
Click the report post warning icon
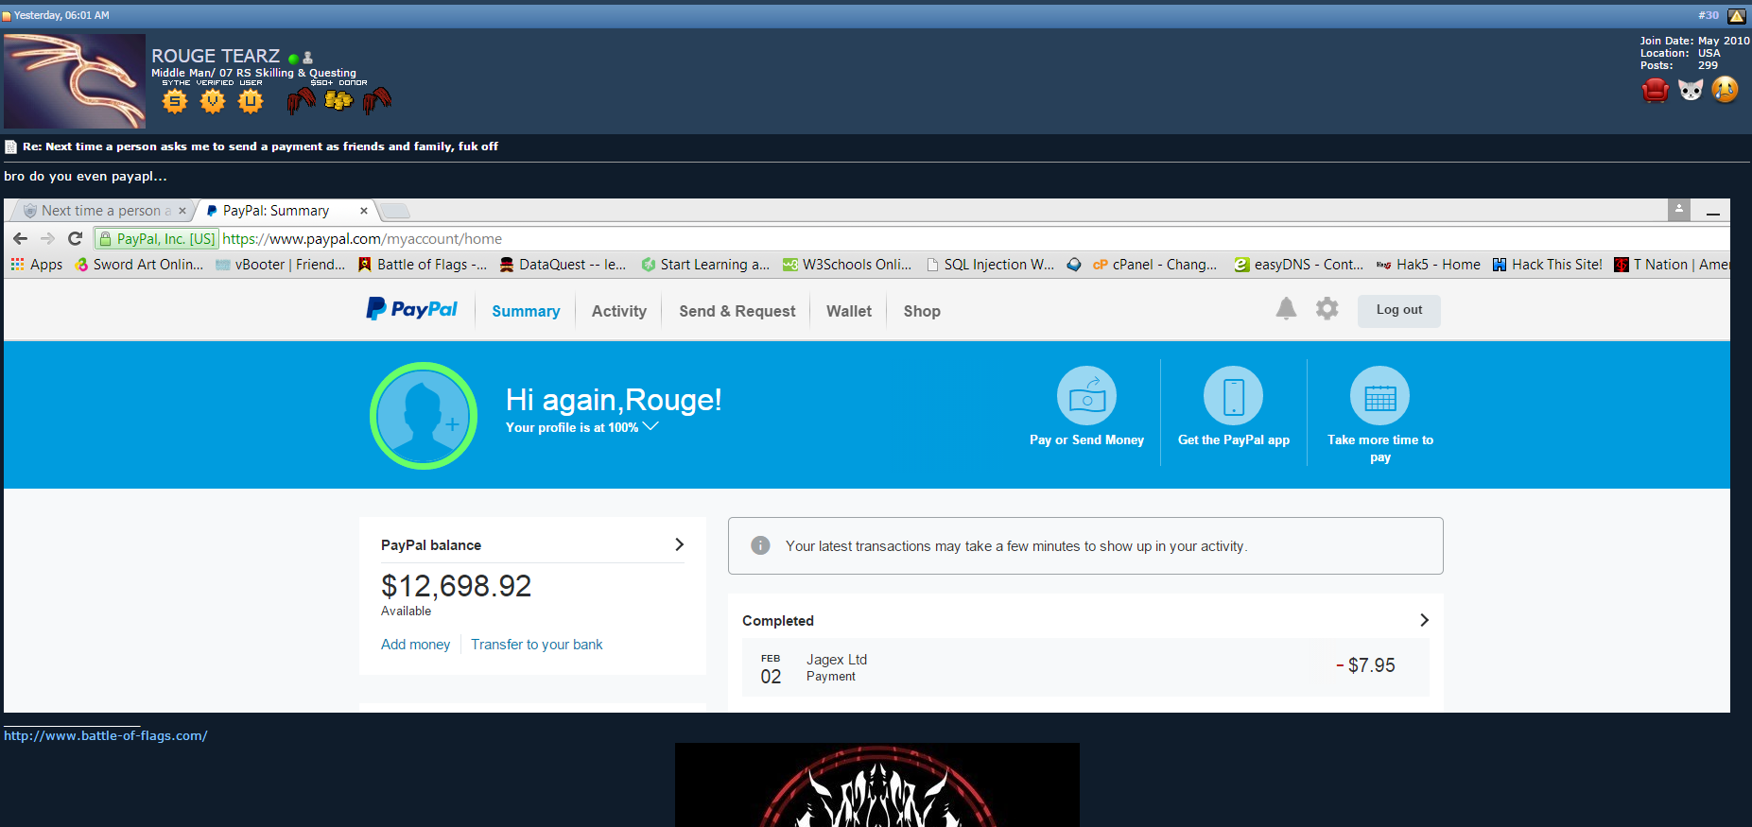(x=1737, y=15)
